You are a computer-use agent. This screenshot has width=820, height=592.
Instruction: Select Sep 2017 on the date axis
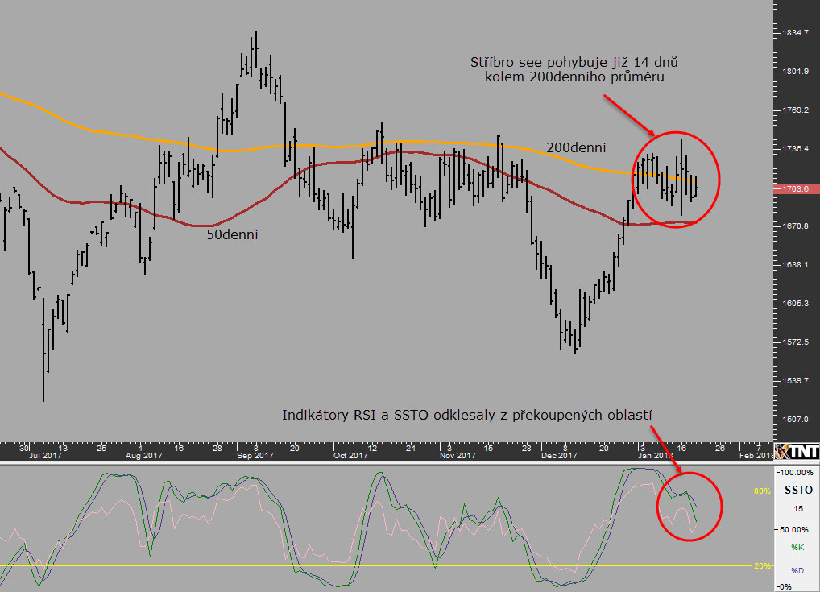tap(255, 456)
